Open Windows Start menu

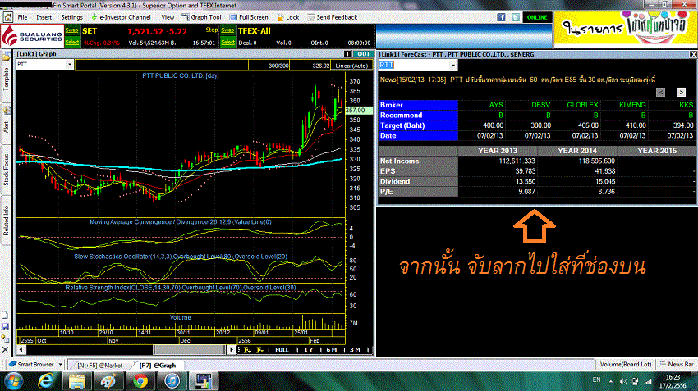[14, 381]
